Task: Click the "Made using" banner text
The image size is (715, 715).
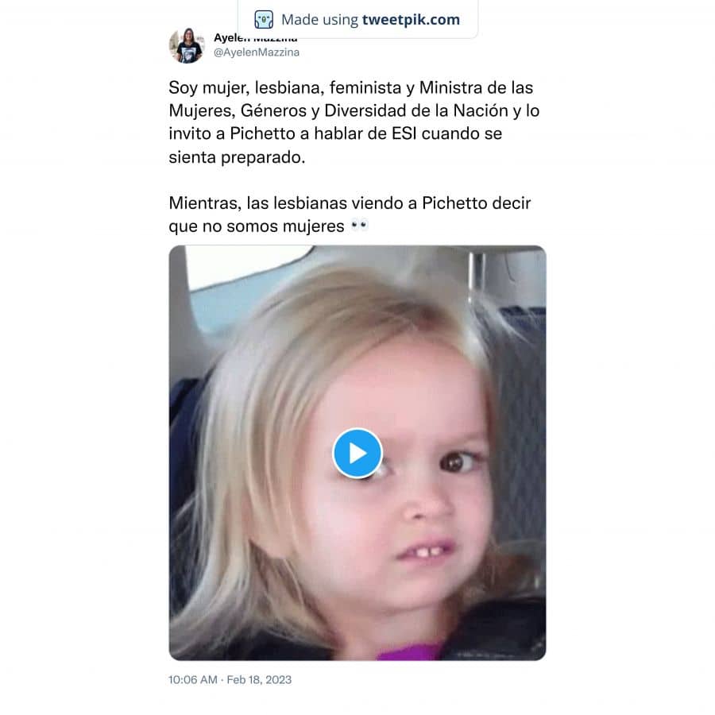Action: (x=319, y=20)
